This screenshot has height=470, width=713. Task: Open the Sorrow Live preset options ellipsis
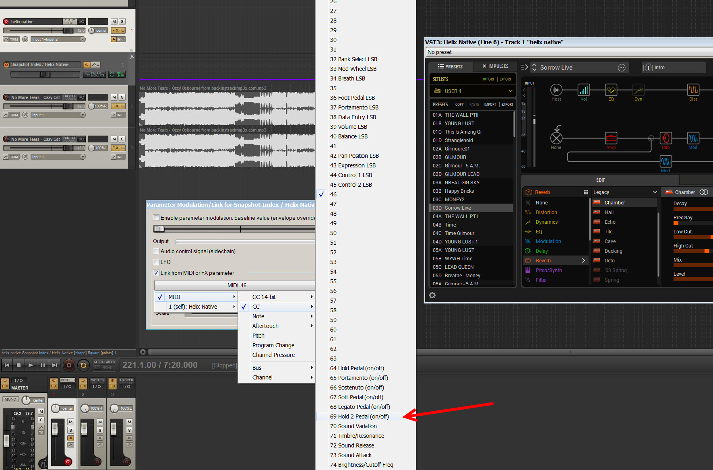(x=621, y=68)
